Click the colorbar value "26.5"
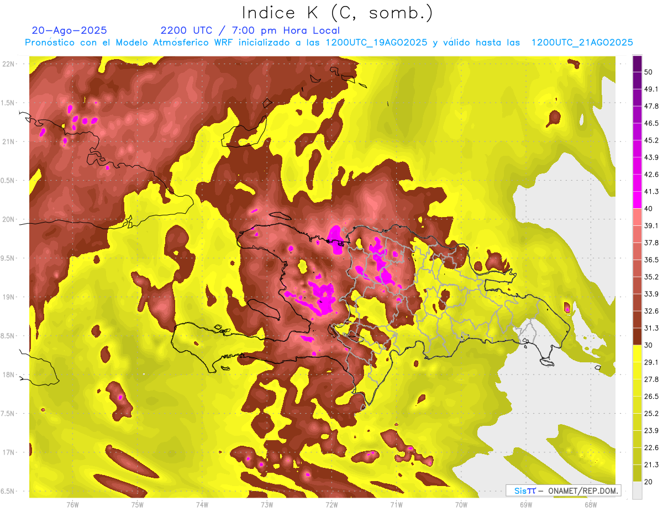Image resolution: width=663 pixels, height=512 pixels. (651, 397)
